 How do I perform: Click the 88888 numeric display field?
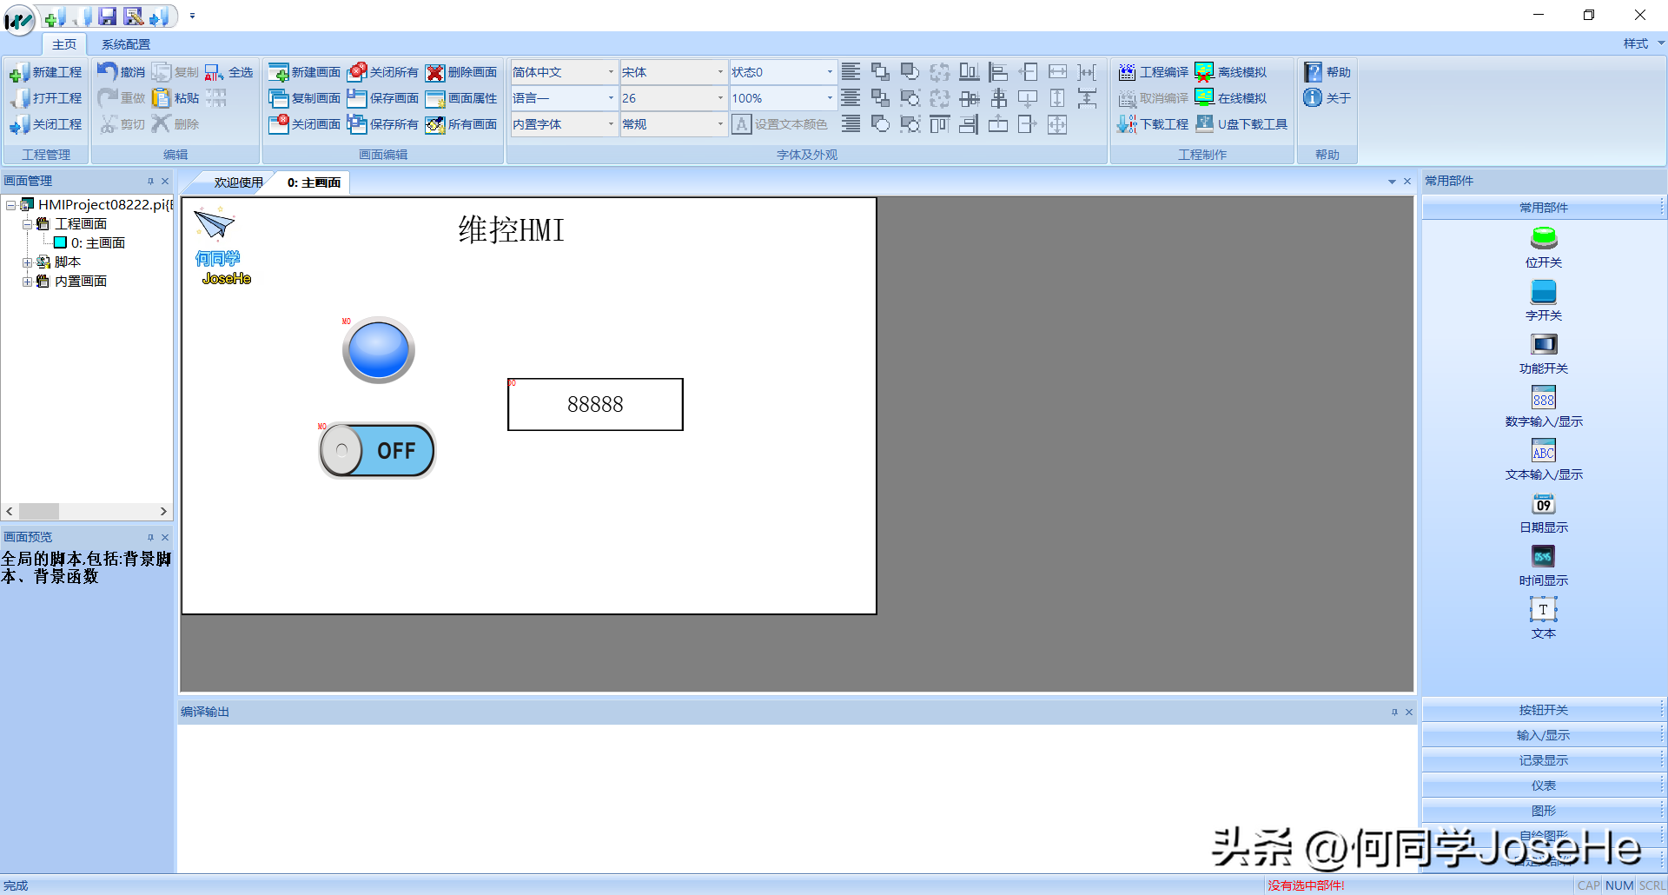(x=595, y=405)
